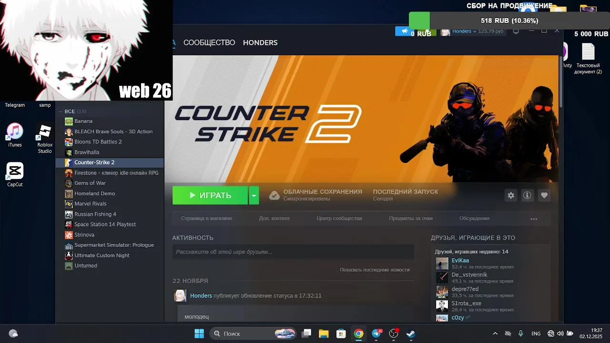This screenshot has width=610, height=343.
Task: Click the microphone tray icon
Action: coord(521,333)
